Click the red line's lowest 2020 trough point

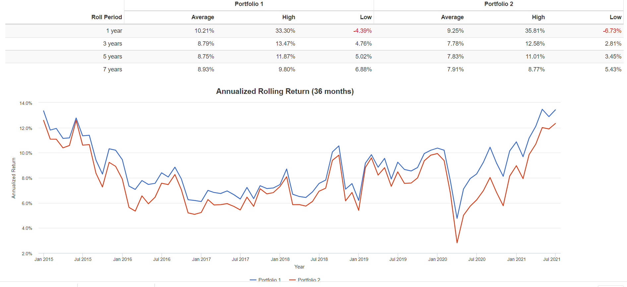[457, 243]
